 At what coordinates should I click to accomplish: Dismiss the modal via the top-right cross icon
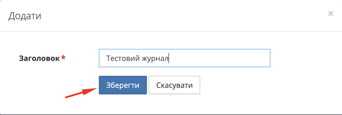(x=331, y=13)
